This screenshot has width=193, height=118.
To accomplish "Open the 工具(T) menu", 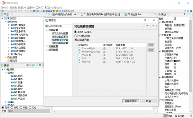I will (39, 8).
